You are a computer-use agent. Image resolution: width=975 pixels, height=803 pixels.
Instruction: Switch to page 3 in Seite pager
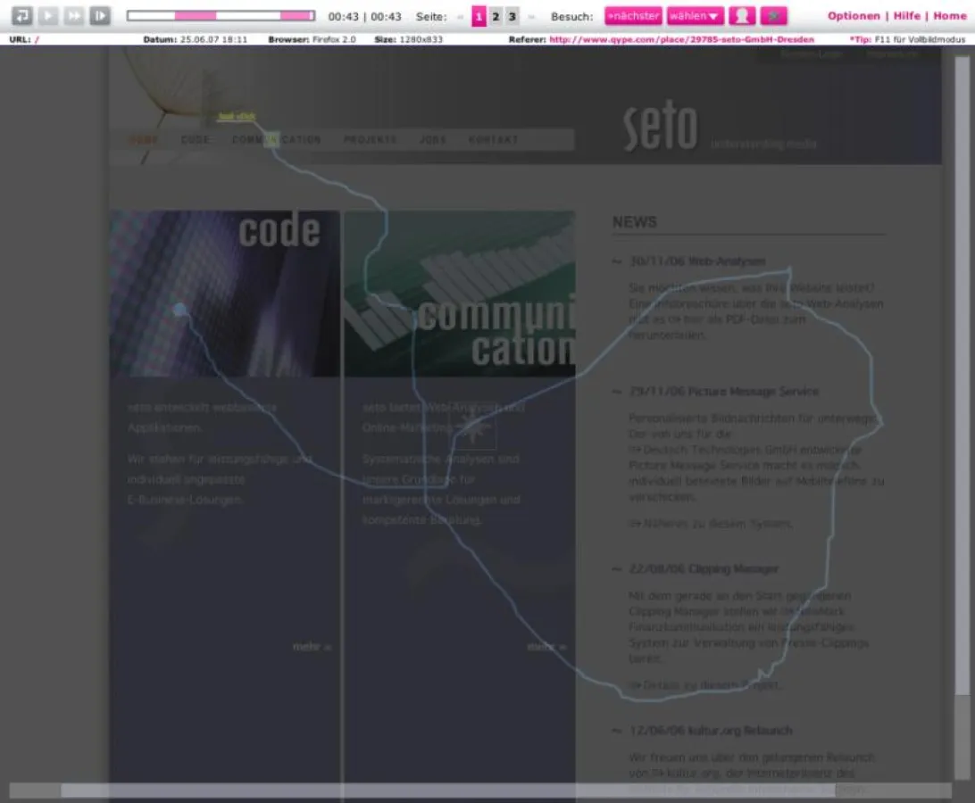click(x=512, y=16)
